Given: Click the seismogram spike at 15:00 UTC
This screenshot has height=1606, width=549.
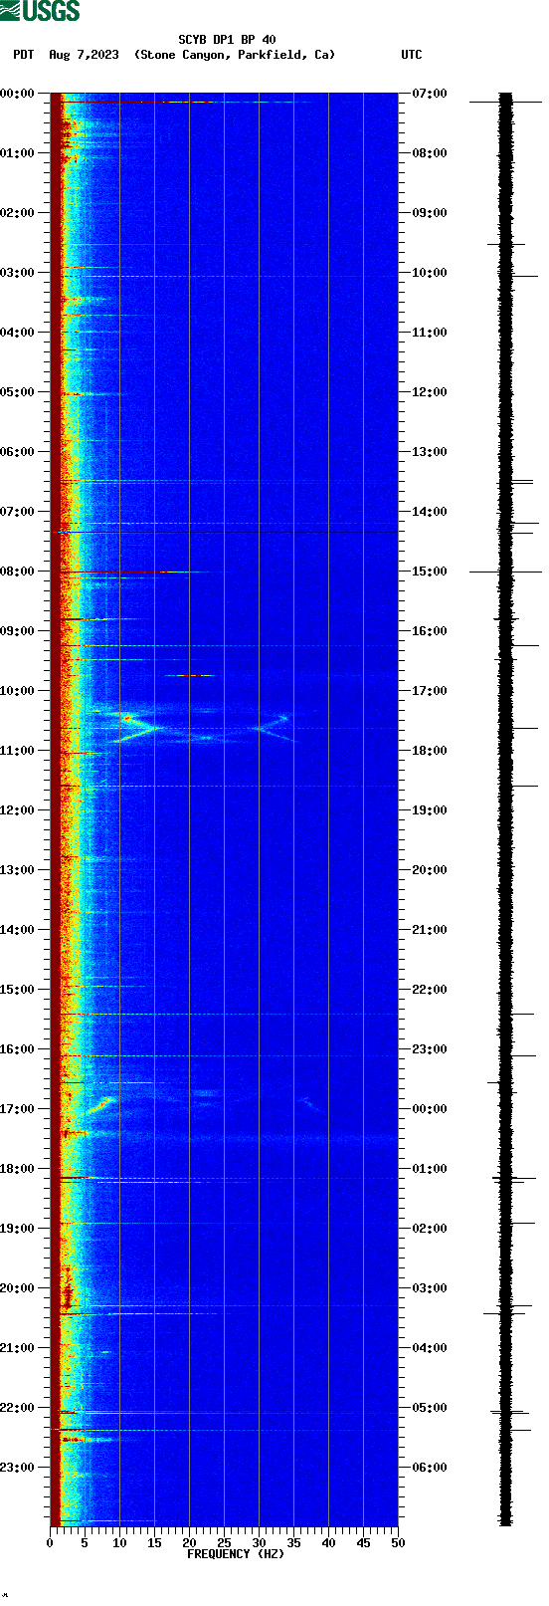Looking at the screenshot, I should pyautogui.click(x=505, y=572).
